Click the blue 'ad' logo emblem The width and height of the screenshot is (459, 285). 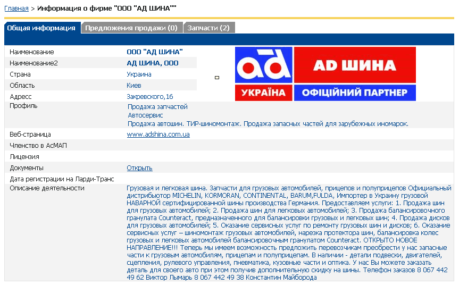[x=264, y=65]
